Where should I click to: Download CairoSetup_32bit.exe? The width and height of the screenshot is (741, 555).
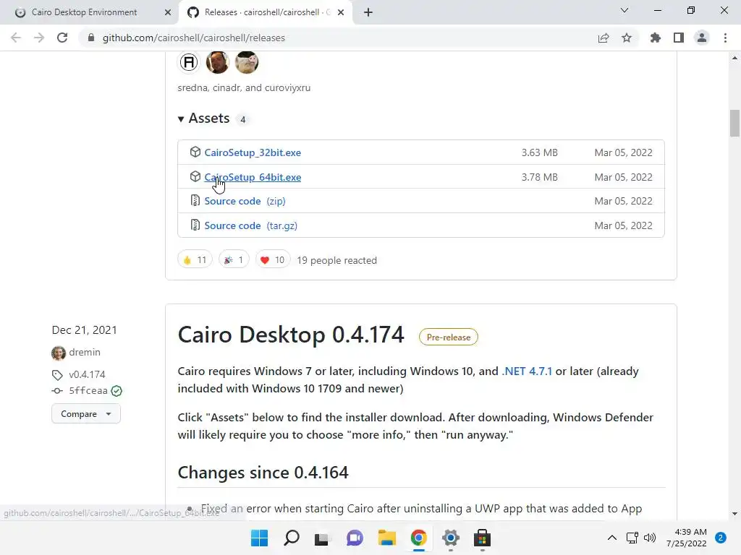(x=253, y=152)
